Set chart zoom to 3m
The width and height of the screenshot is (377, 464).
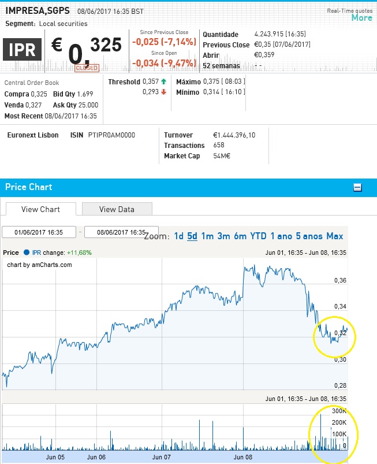coord(223,236)
